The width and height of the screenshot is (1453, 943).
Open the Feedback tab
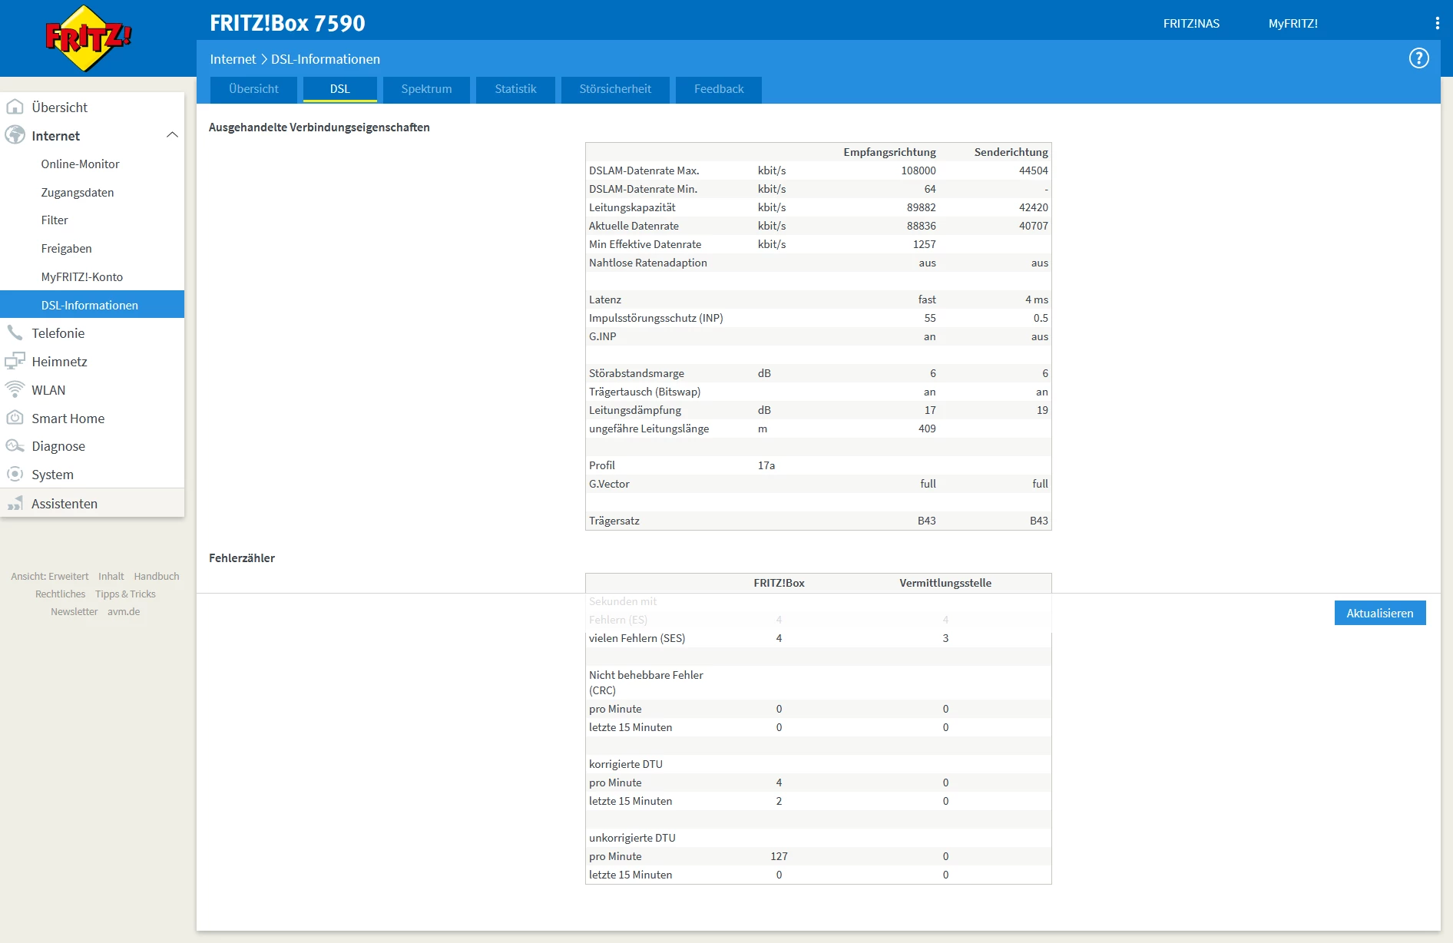click(719, 89)
